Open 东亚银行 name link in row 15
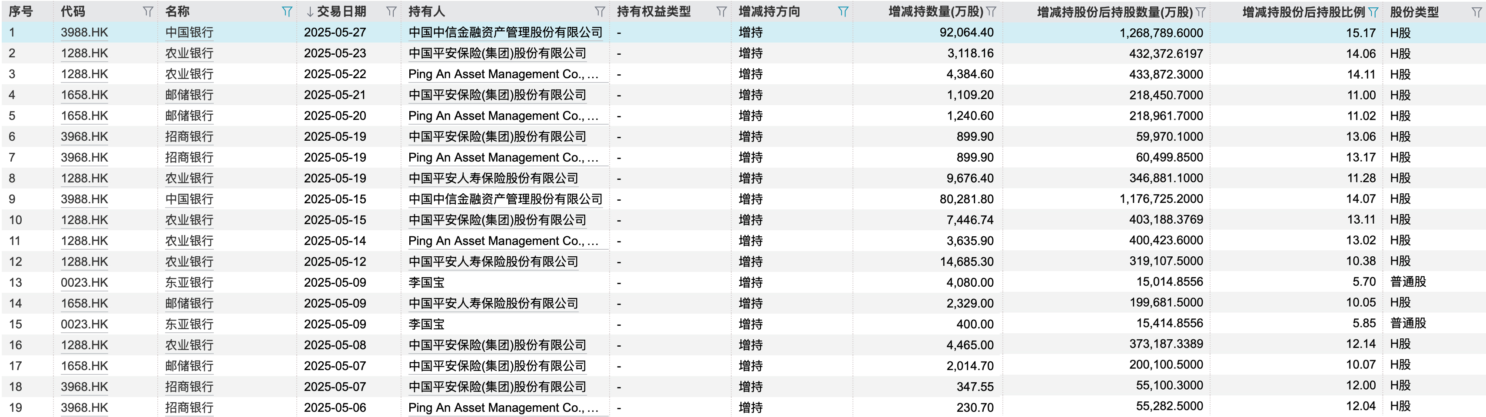1486x417 pixels. pos(189,324)
